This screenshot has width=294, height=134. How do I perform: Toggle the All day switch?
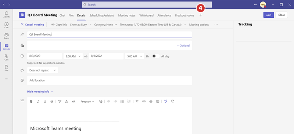coord(155,56)
